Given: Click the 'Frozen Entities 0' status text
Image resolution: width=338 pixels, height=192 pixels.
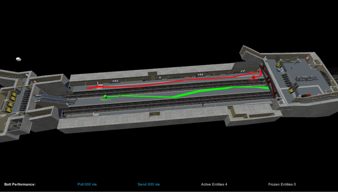Looking at the screenshot, I should (x=282, y=184).
